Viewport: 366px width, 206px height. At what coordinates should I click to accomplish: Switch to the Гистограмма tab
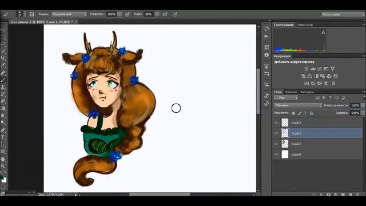284,25
